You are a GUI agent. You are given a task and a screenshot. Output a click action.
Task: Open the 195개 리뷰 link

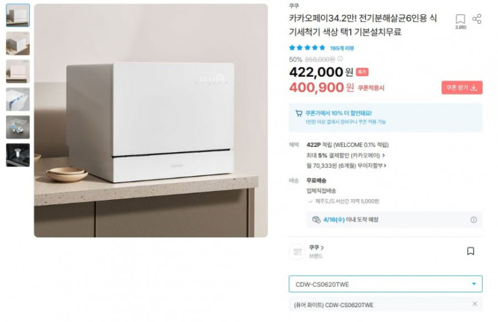pyautogui.click(x=342, y=48)
